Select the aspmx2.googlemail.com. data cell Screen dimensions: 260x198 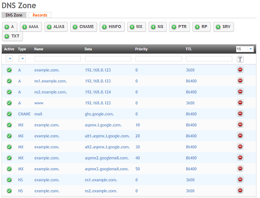point(107,158)
